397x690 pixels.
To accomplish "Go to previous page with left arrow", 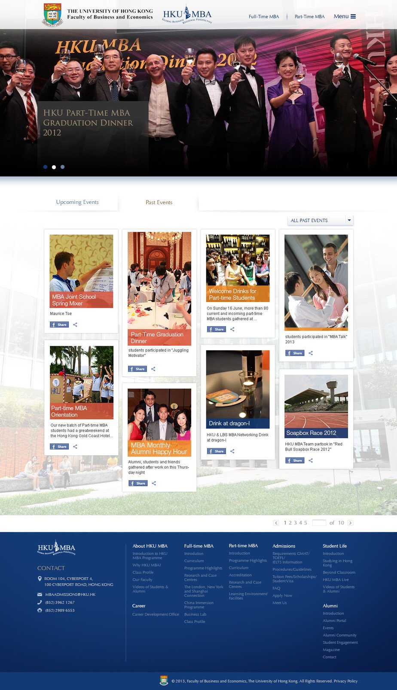I will 276,523.
